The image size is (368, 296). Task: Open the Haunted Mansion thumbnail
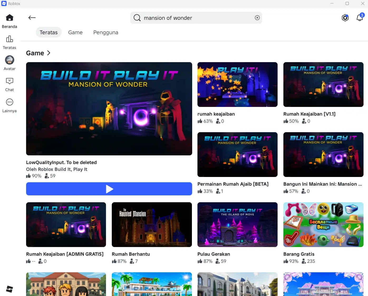point(152,225)
